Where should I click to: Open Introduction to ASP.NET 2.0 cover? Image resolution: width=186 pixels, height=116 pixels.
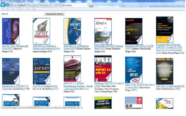11,71
